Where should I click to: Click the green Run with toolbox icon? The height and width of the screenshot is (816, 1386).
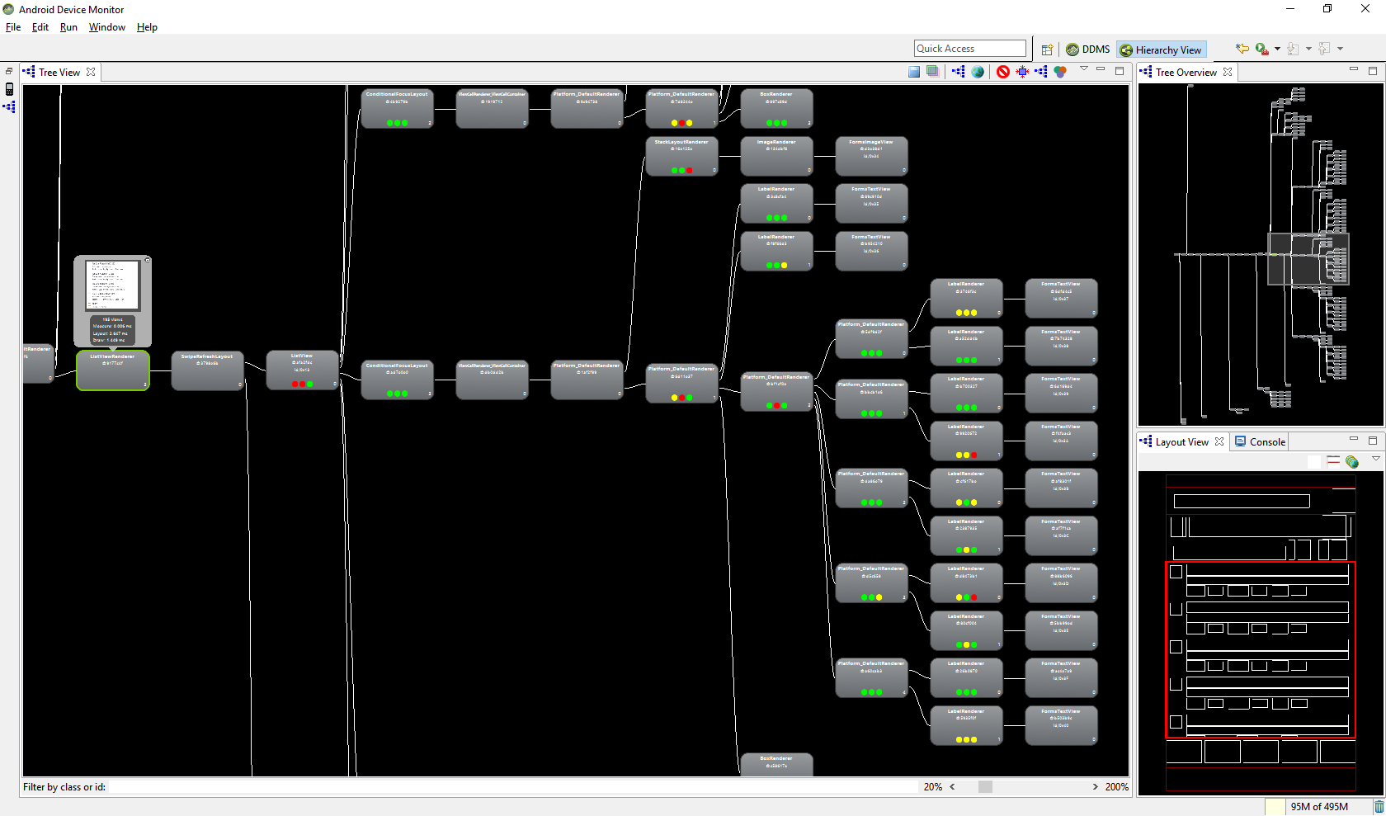(x=1261, y=49)
